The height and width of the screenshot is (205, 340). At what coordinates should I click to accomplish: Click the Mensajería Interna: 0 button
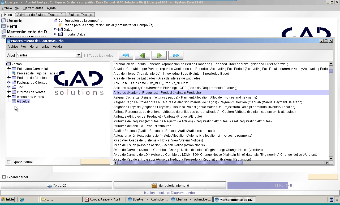170,185
